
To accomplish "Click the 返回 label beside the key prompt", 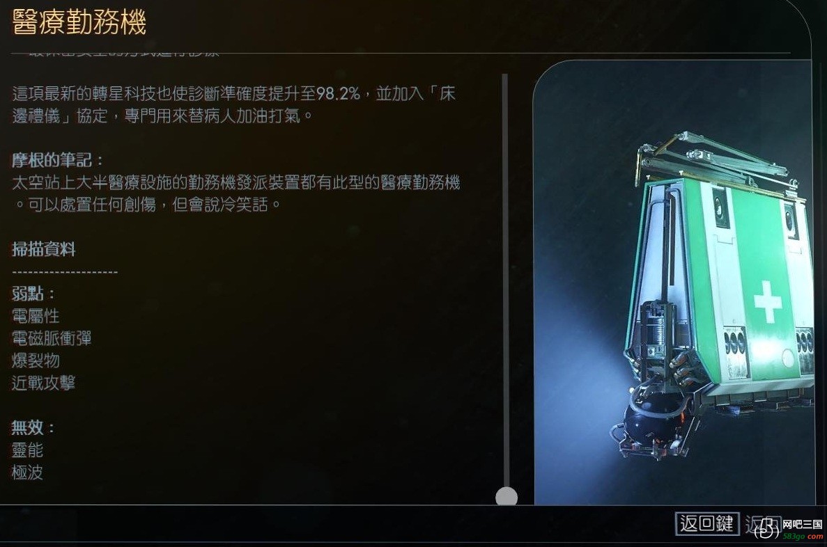I will coord(762,524).
